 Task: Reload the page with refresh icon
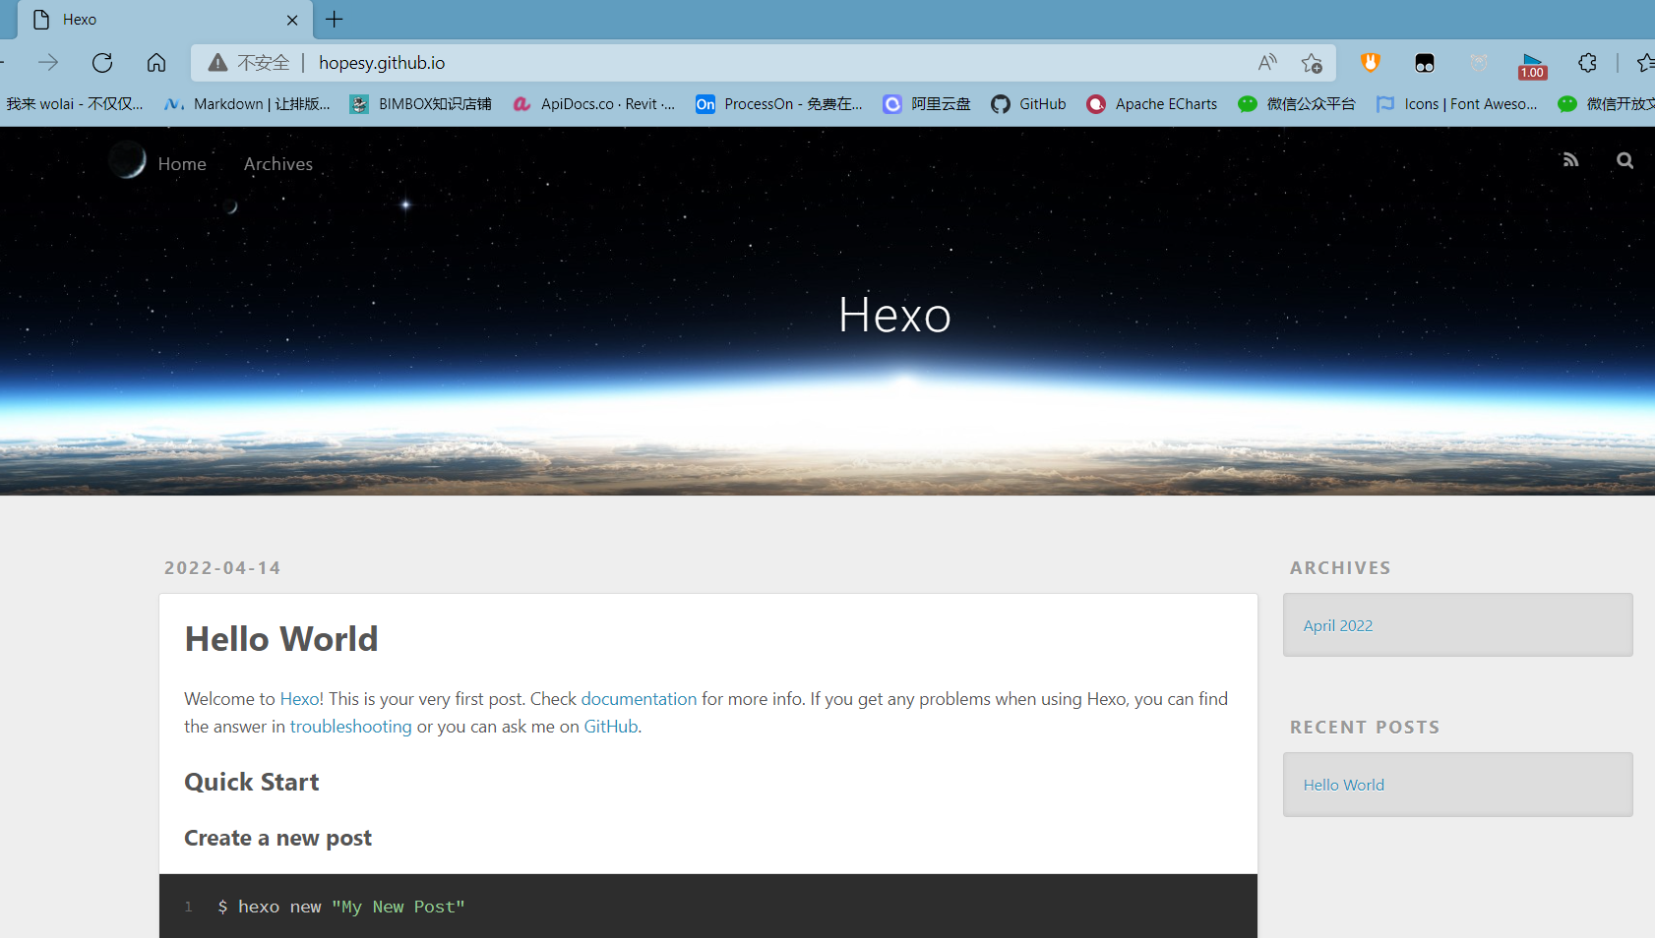102,63
